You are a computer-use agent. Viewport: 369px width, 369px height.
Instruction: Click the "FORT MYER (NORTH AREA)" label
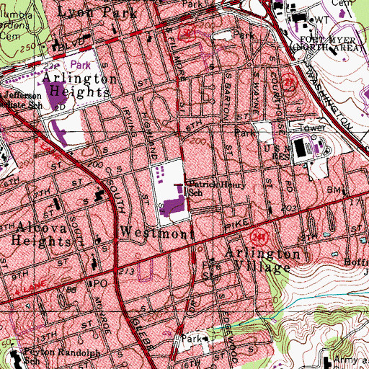(x=326, y=43)
